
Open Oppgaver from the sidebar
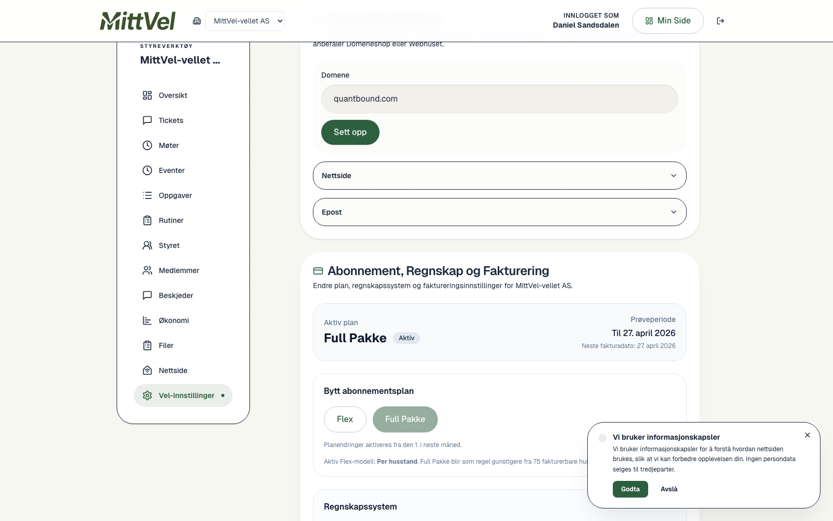[x=183, y=195]
